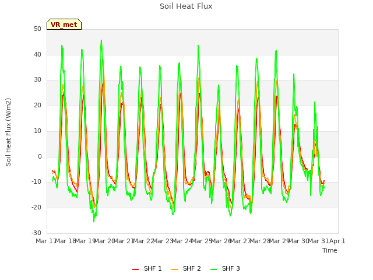Click the red SHF 1 legend swatch
Screen dimensions: 373x280
[135, 269]
